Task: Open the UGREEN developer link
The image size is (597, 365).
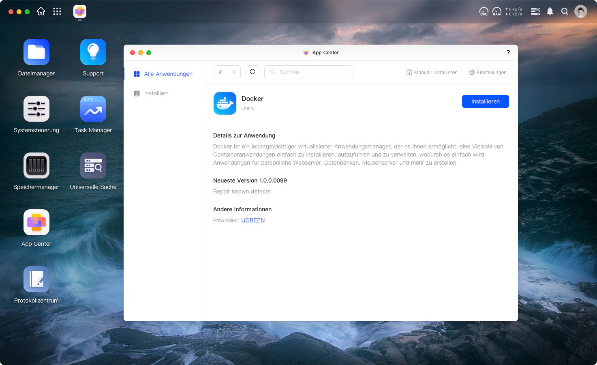Action: pos(253,220)
